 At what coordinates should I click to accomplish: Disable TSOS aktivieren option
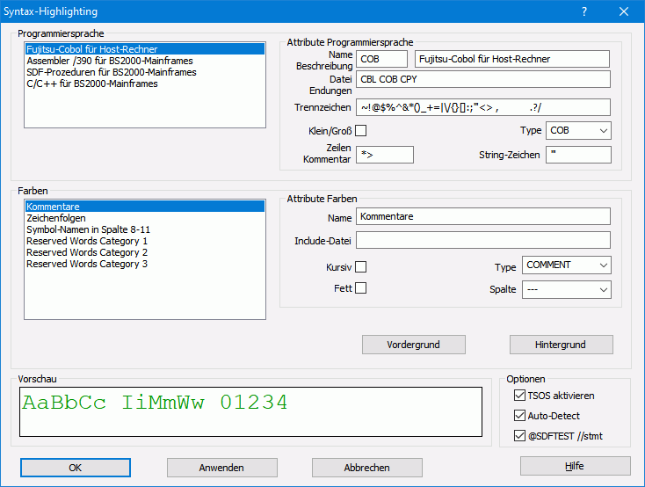tap(519, 396)
